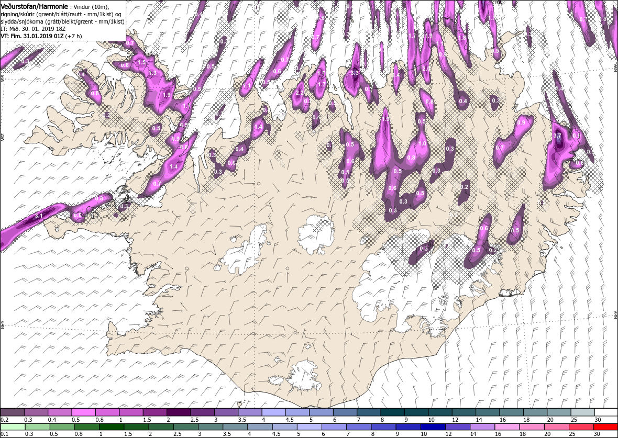
Task: Select the light pink swatch labeled 16 in lower row
Action: point(506,428)
